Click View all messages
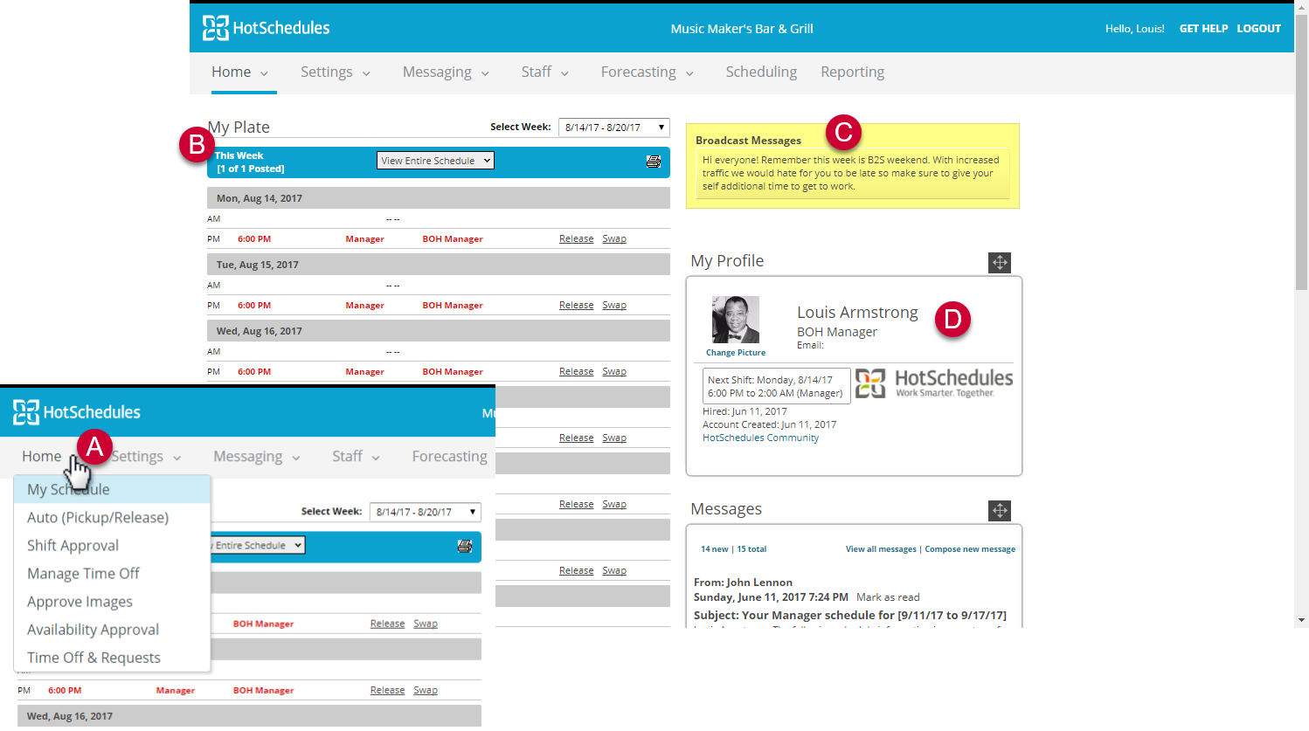 (x=881, y=549)
